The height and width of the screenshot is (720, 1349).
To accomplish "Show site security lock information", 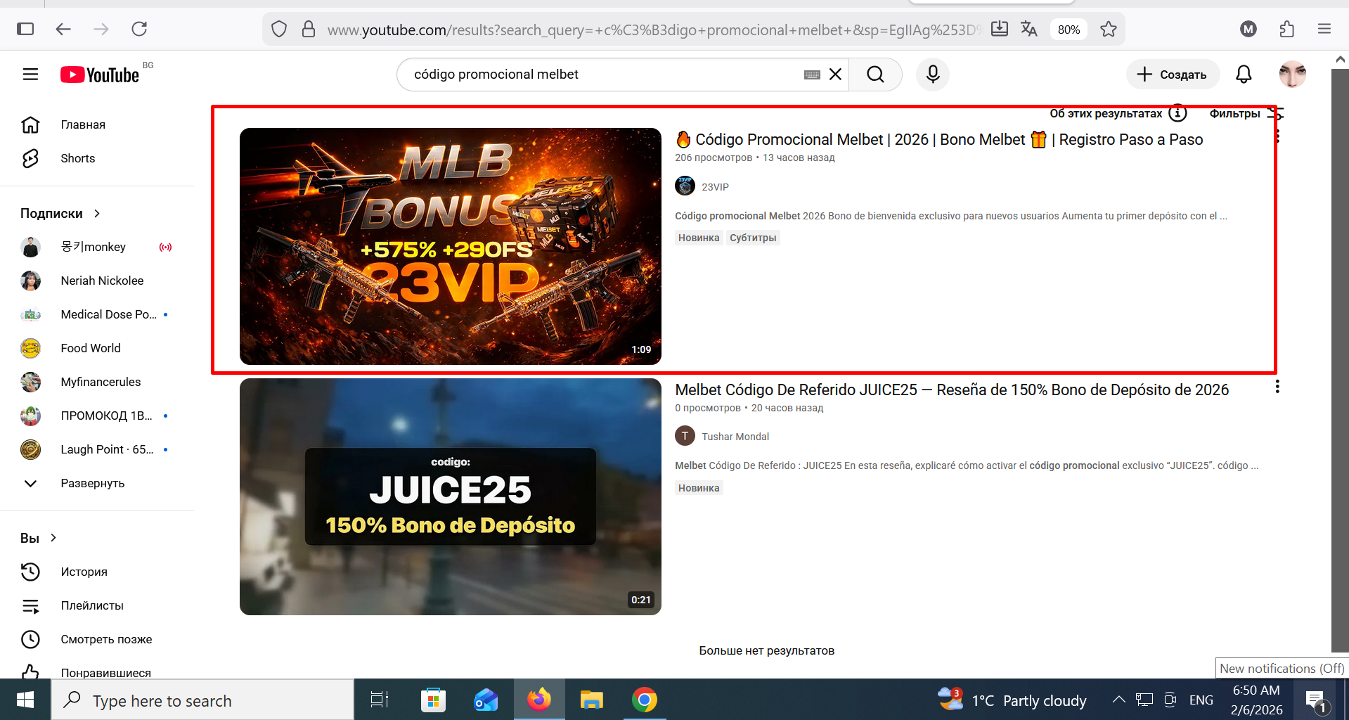I will point(308,30).
